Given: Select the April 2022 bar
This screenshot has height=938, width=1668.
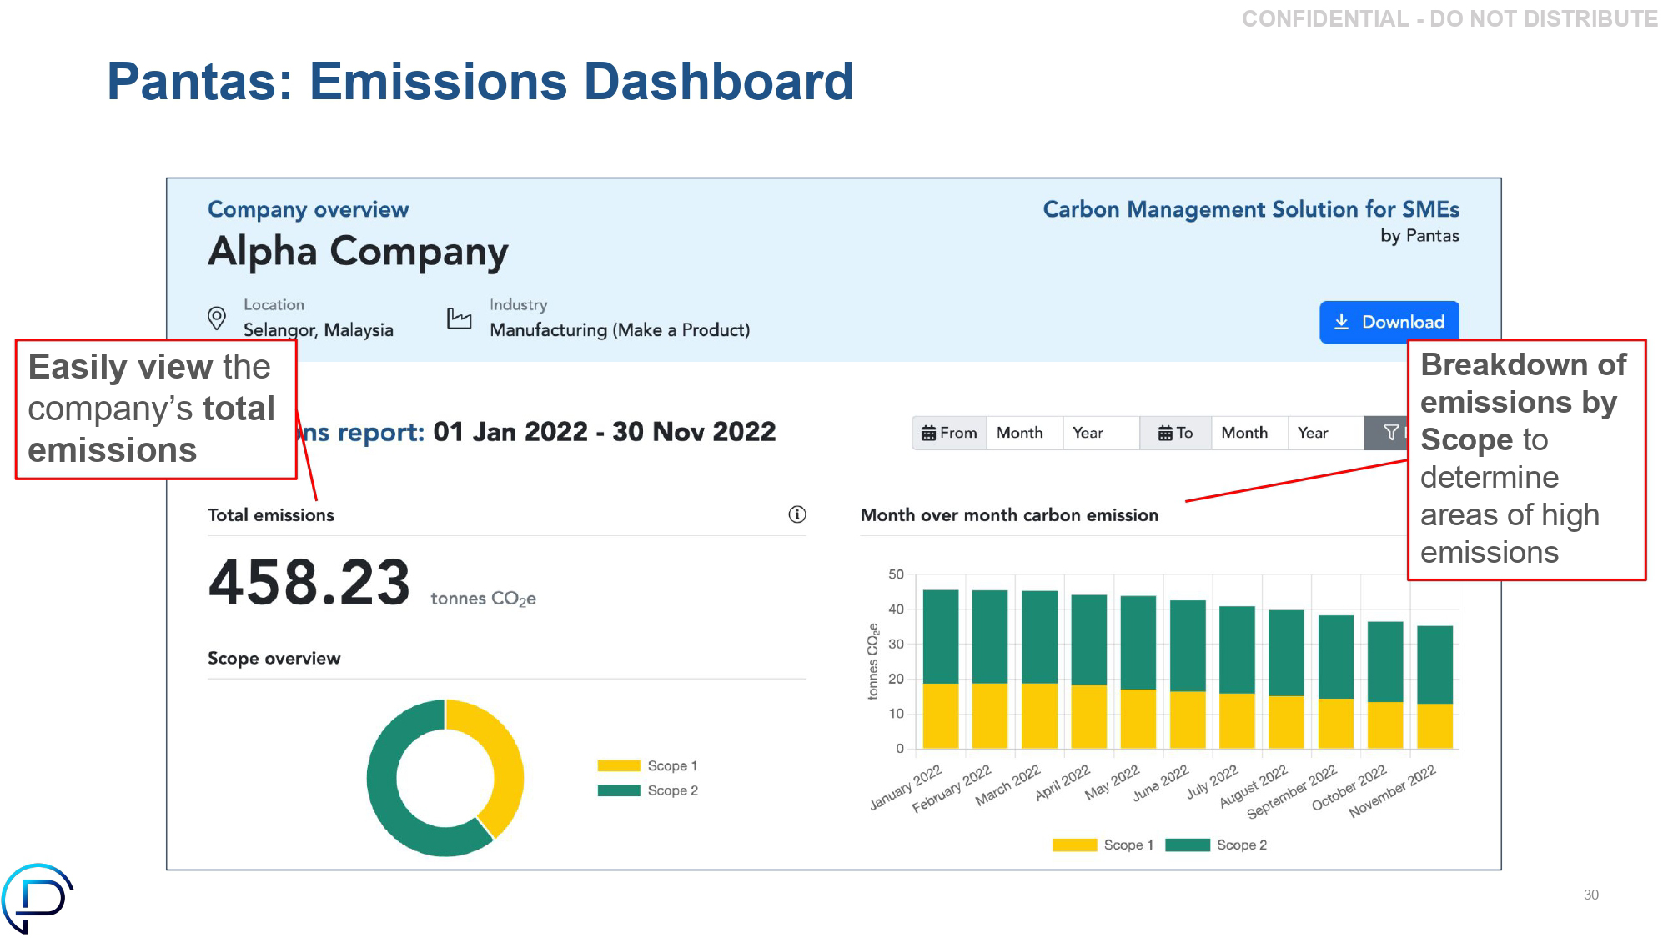Looking at the screenshot, I should pos(1089,671).
